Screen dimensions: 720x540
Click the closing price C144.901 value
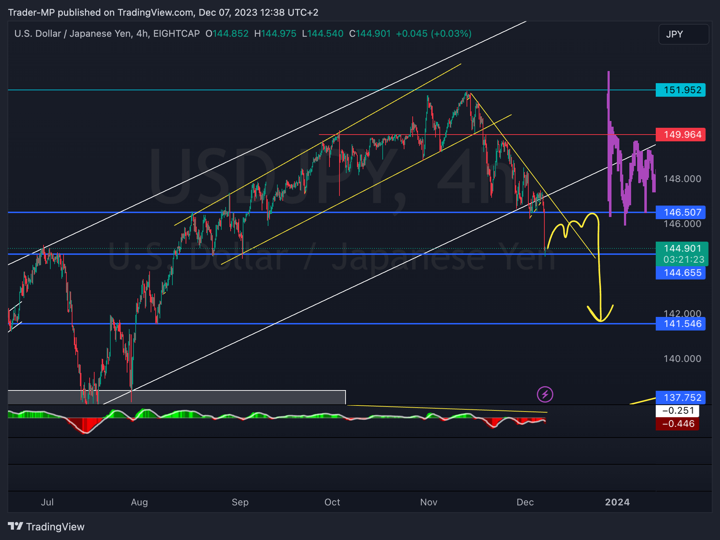click(370, 34)
